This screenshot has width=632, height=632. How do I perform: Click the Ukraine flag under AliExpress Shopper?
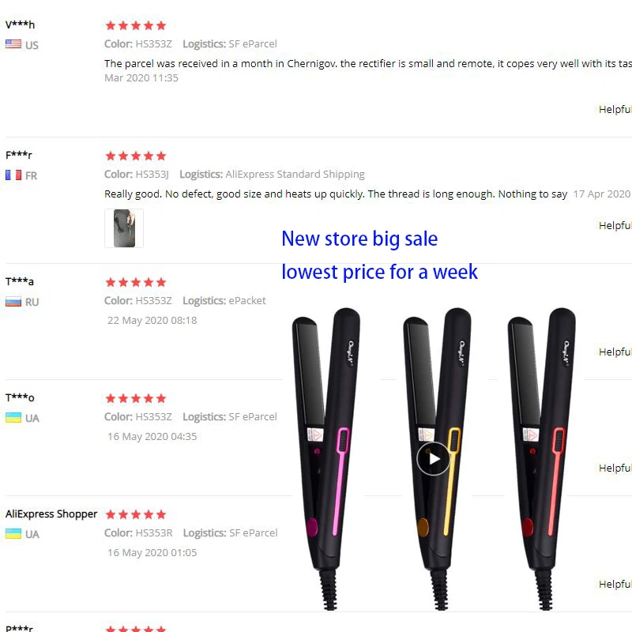click(13, 534)
